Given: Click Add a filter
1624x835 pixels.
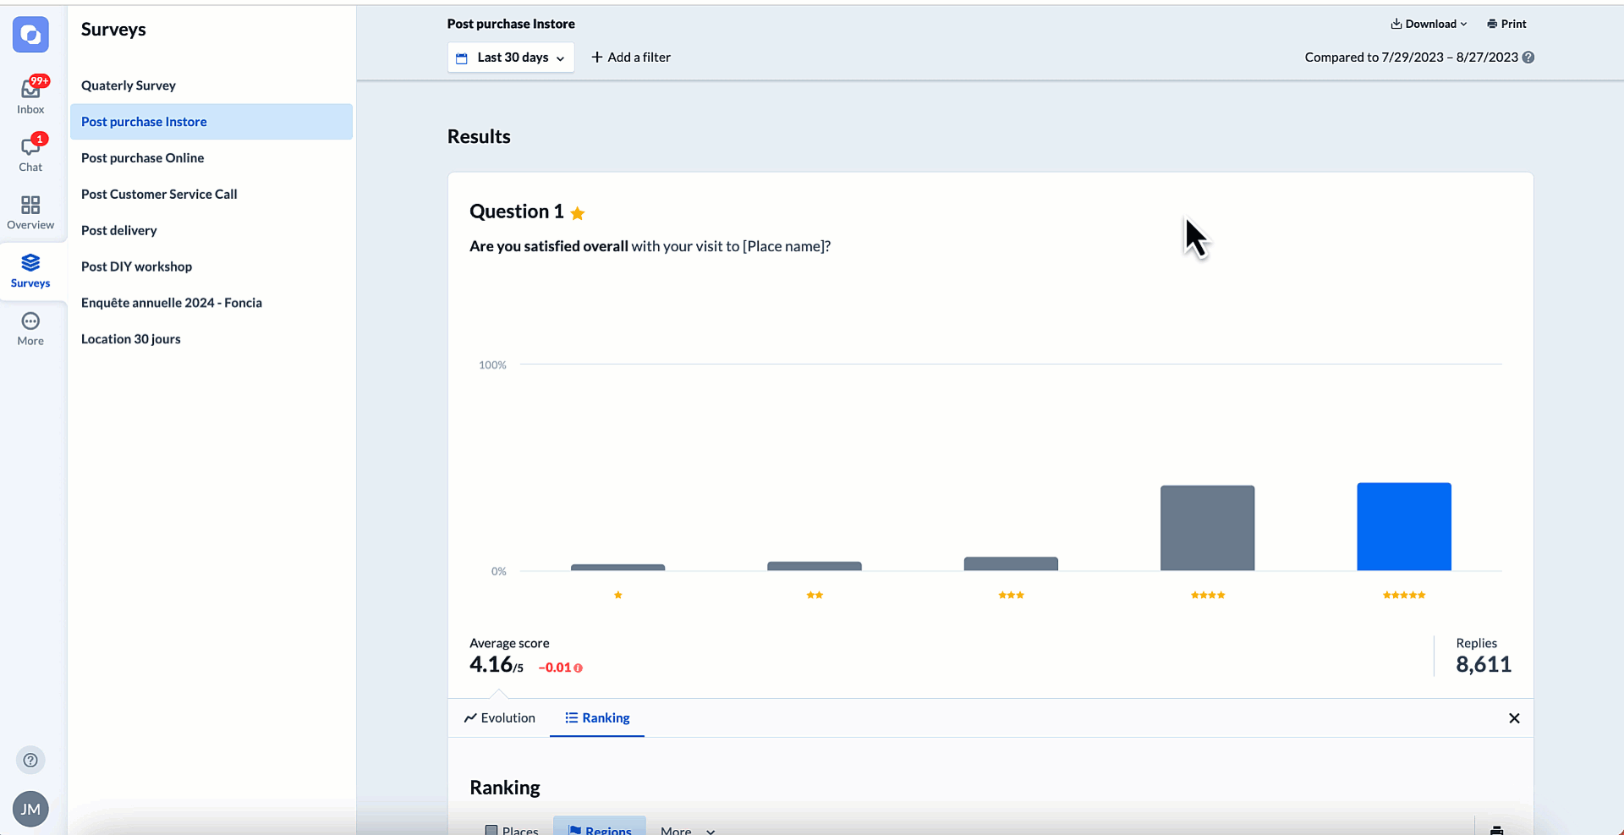Looking at the screenshot, I should coord(631,57).
